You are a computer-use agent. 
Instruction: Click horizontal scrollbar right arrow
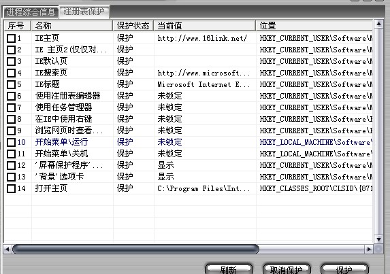369,249
